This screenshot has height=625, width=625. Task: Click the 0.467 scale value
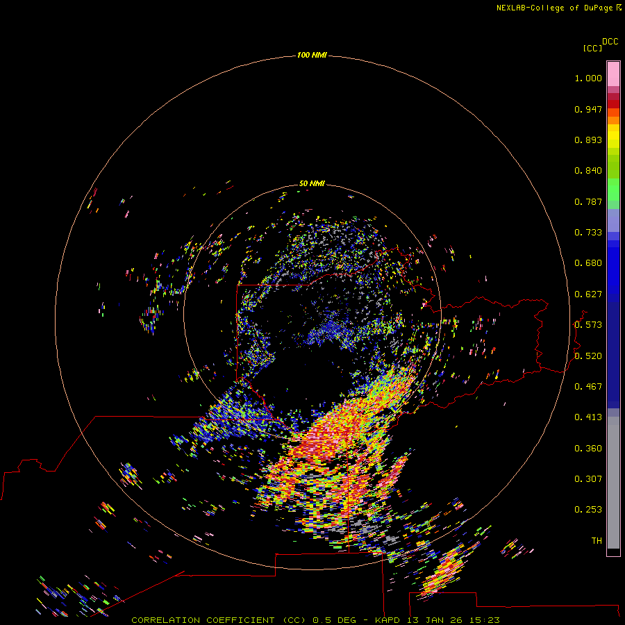point(588,387)
